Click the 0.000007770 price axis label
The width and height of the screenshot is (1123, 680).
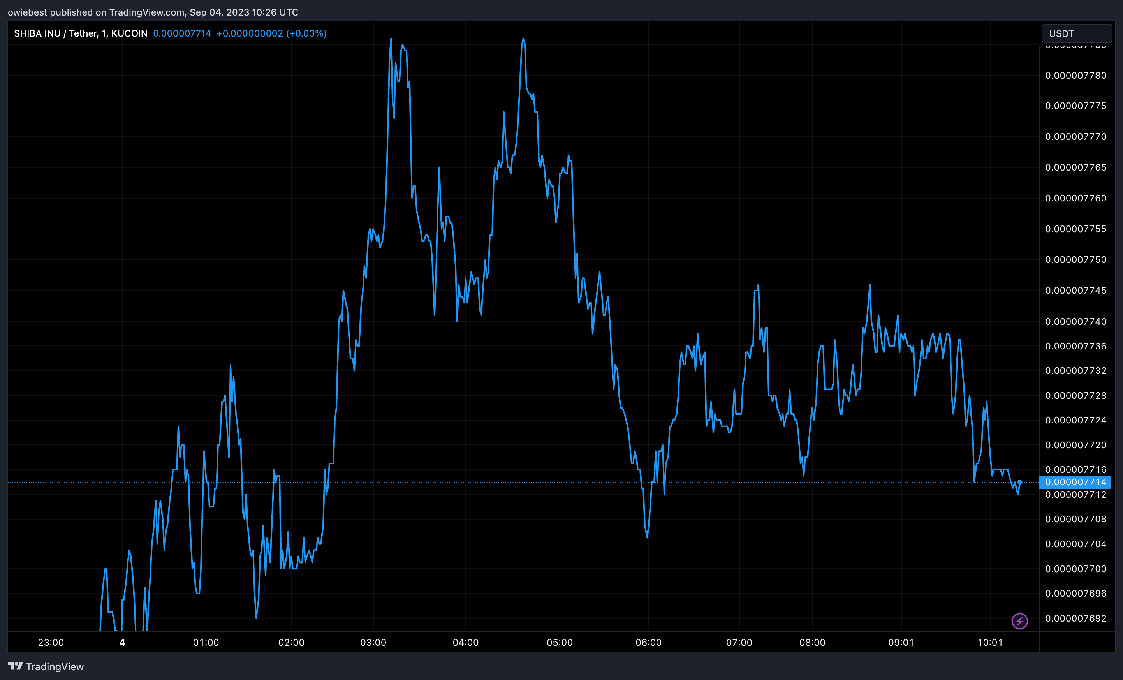(1075, 137)
